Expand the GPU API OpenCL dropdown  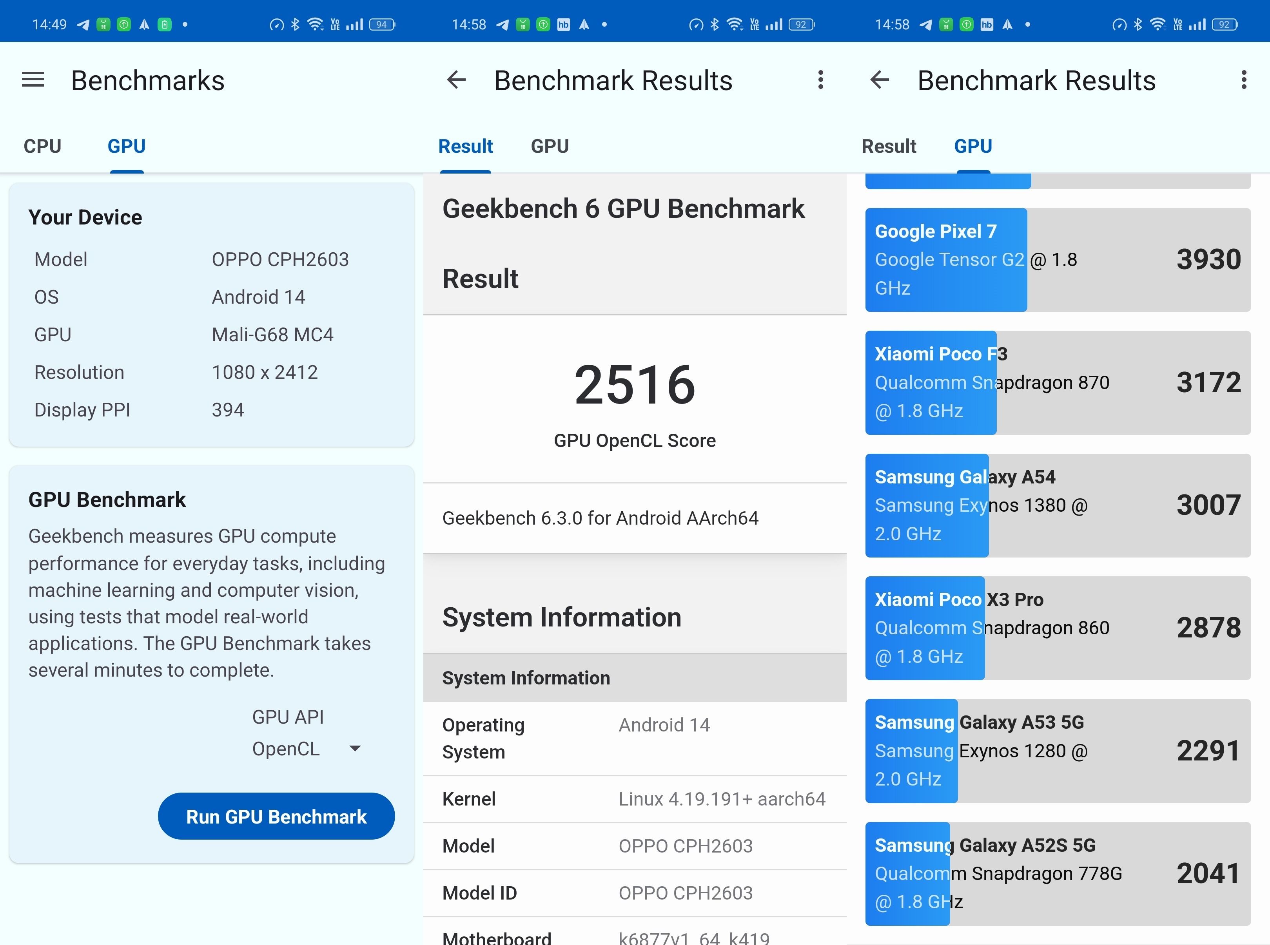pyautogui.click(x=307, y=749)
